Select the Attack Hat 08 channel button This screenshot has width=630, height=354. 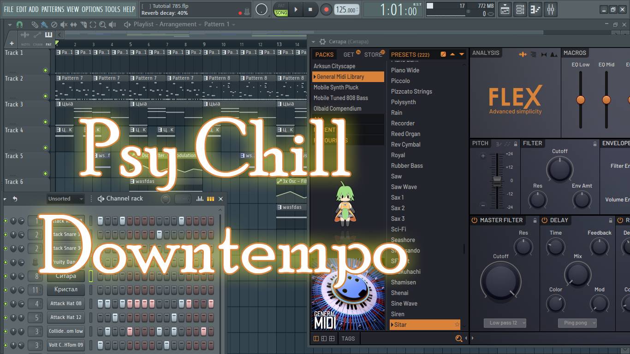coord(66,304)
